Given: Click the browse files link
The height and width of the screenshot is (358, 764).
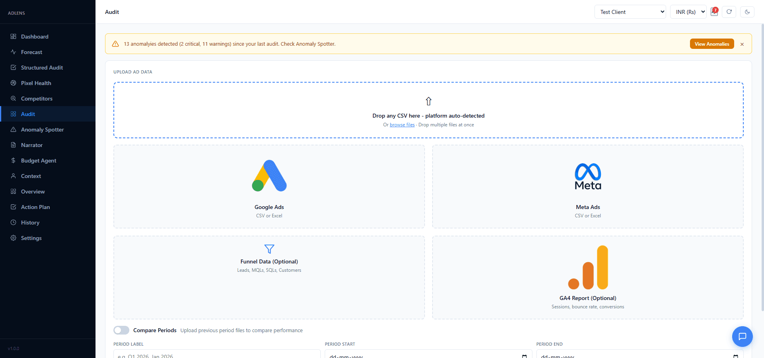Looking at the screenshot, I should pos(402,124).
